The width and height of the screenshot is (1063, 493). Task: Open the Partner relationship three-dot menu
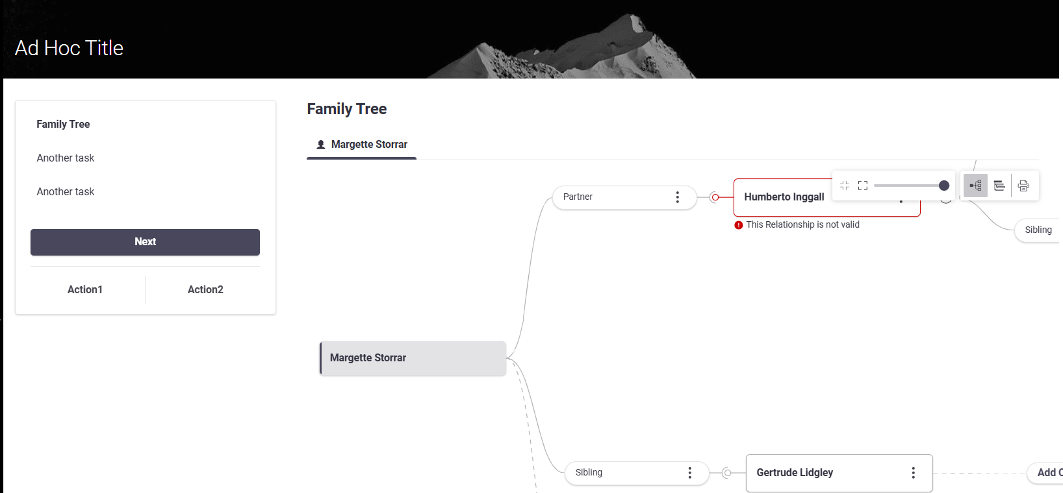pos(677,197)
